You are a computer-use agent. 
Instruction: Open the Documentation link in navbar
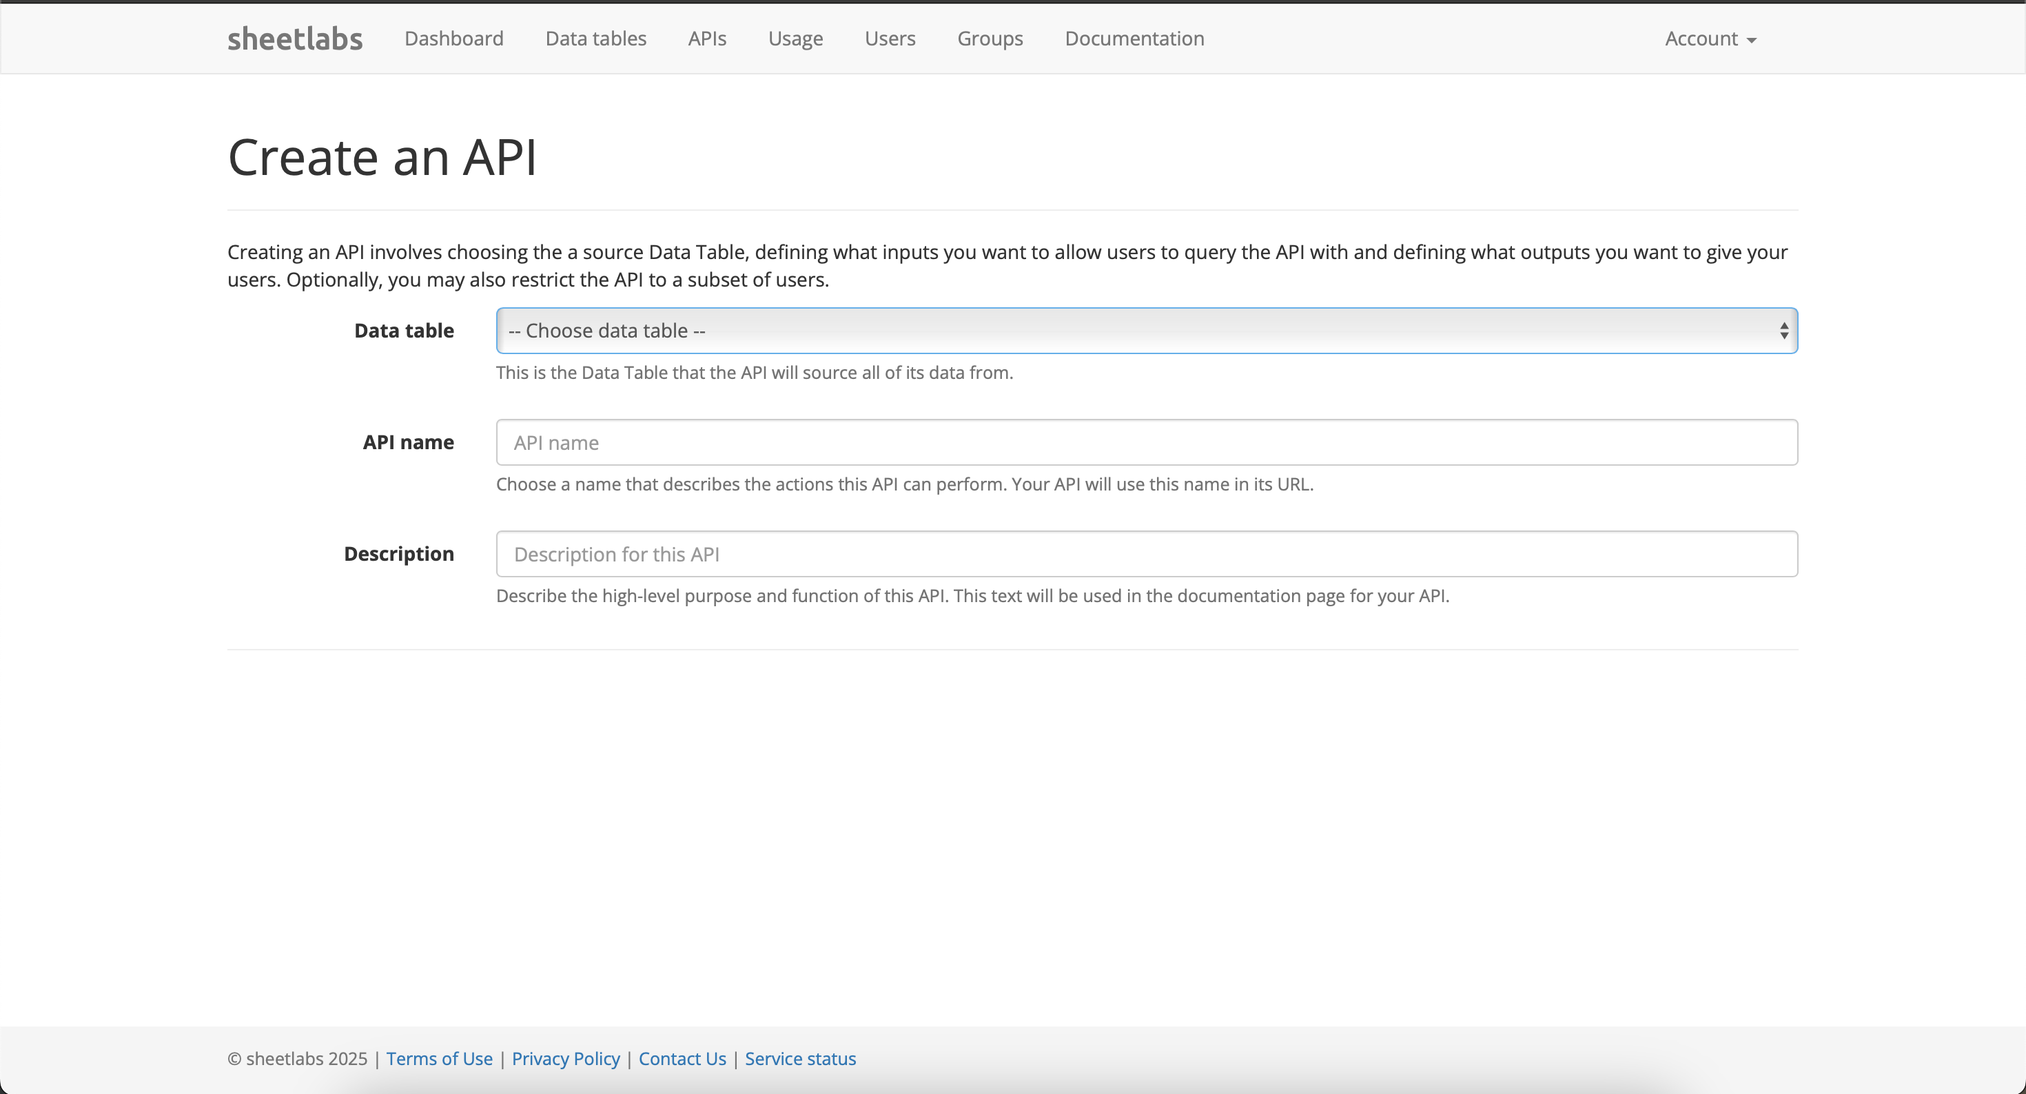tap(1134, 39)
